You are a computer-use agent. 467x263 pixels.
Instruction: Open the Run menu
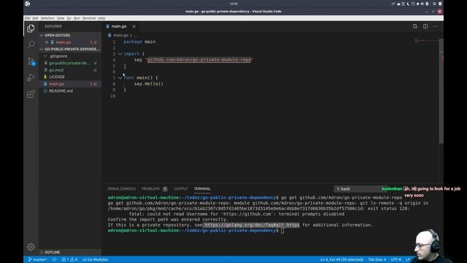click(x=77, y=18)
